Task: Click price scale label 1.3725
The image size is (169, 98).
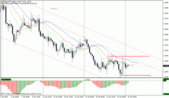Action: (166, 19)
